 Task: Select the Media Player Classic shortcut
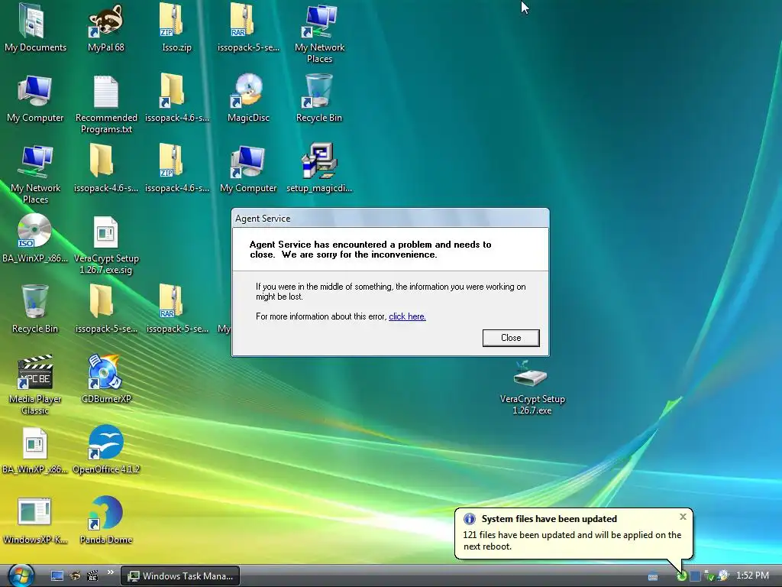[x=35, y=385]
